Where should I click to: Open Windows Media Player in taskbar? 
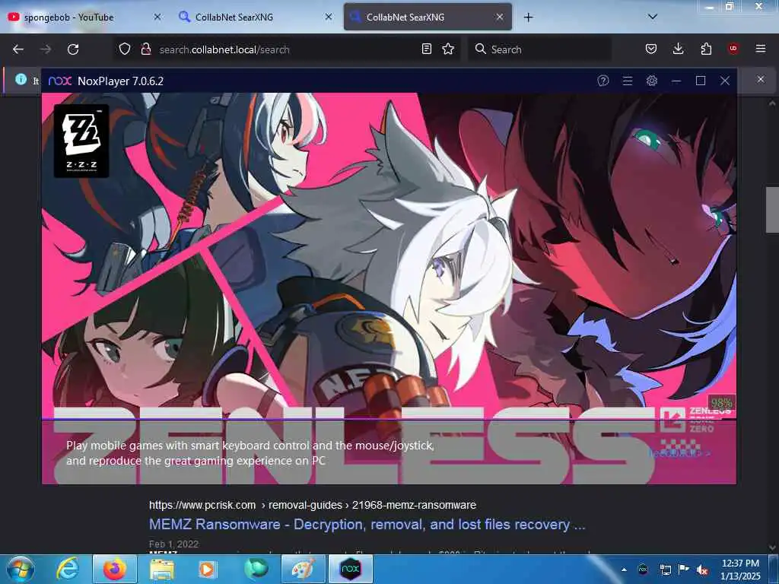point(207,569)
